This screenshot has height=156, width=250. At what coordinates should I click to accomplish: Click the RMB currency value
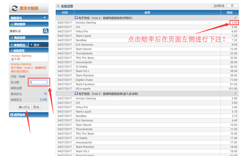tap(22, 77)
